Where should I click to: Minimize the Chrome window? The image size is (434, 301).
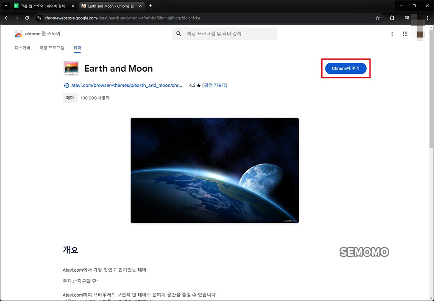coord(401,6)
